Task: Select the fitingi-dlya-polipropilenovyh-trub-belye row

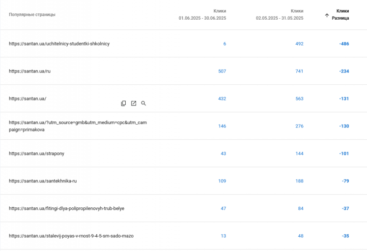Action: (x=184, y=208)
